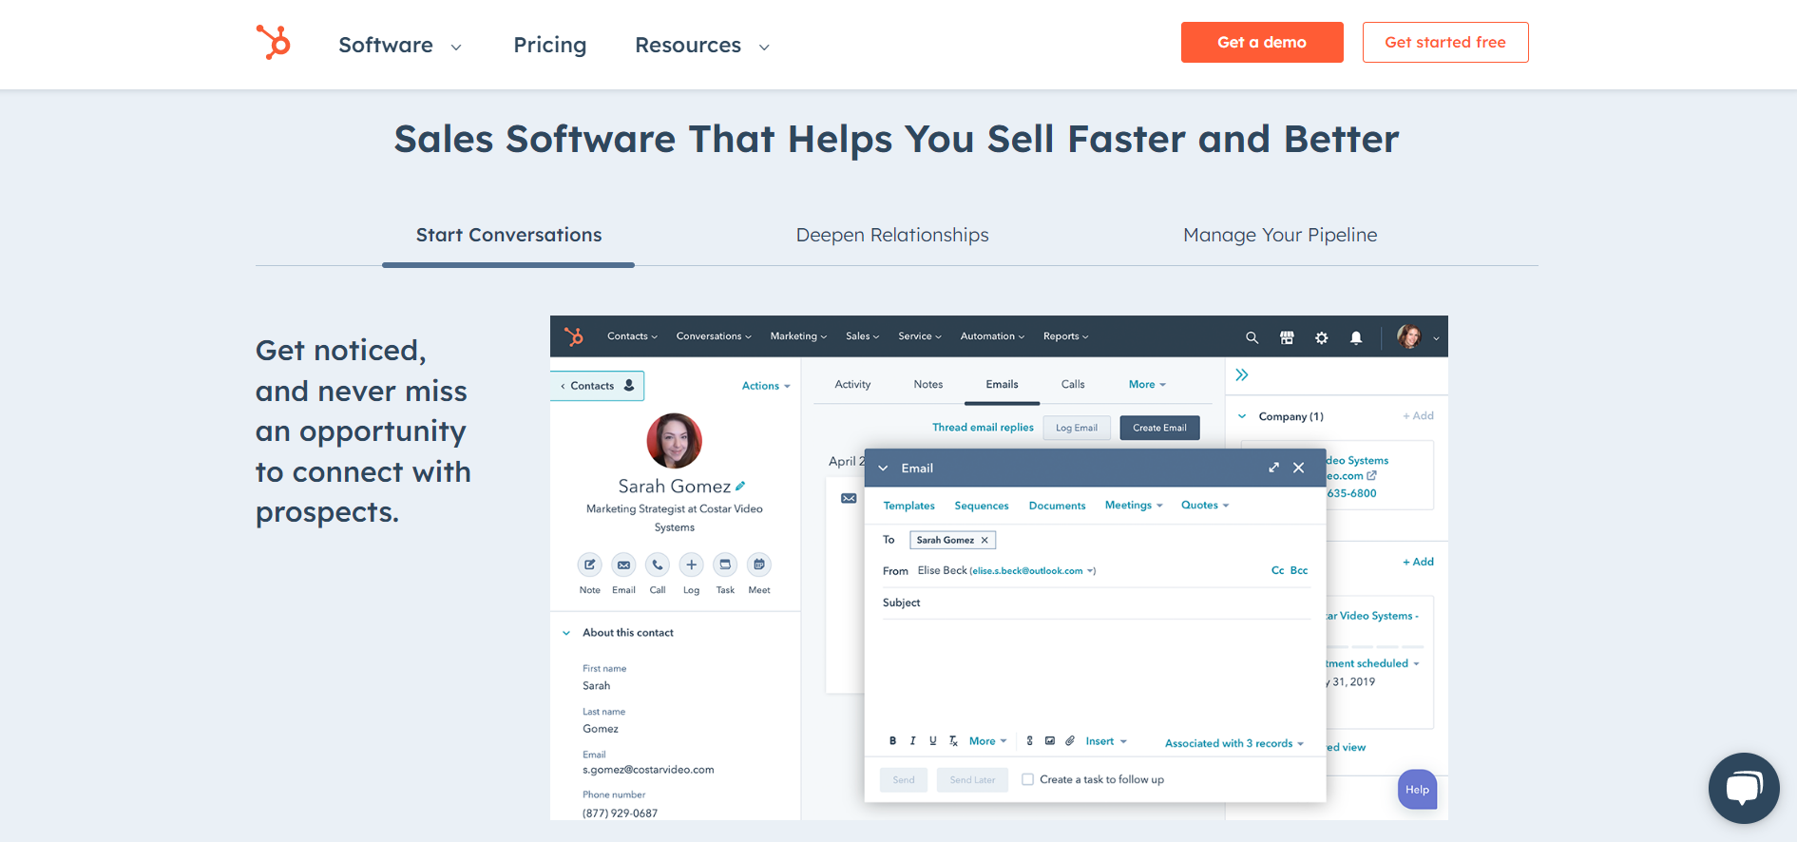This screenshot has height=842, width=1797.
Task: Check the Create a task to follow up box
Action: pyautogui.click(x=1027, y=779)
